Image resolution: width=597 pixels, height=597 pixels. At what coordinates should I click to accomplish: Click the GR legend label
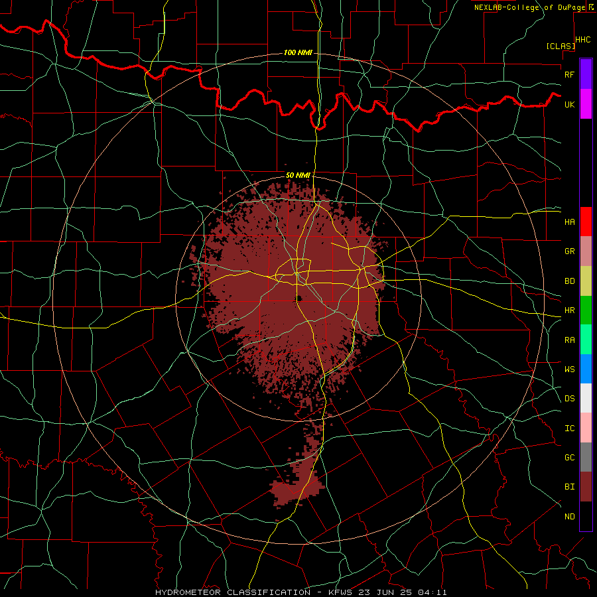point(569,251)
